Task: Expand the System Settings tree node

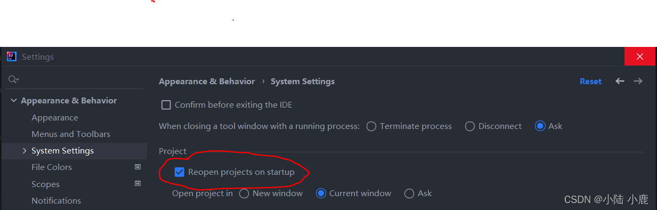Action: (x=25, y=151)
